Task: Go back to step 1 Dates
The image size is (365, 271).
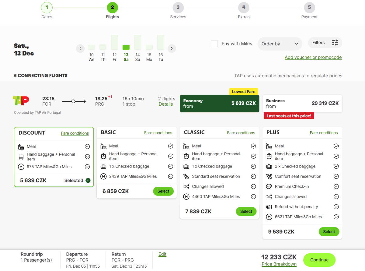Action: coord(47,8)
